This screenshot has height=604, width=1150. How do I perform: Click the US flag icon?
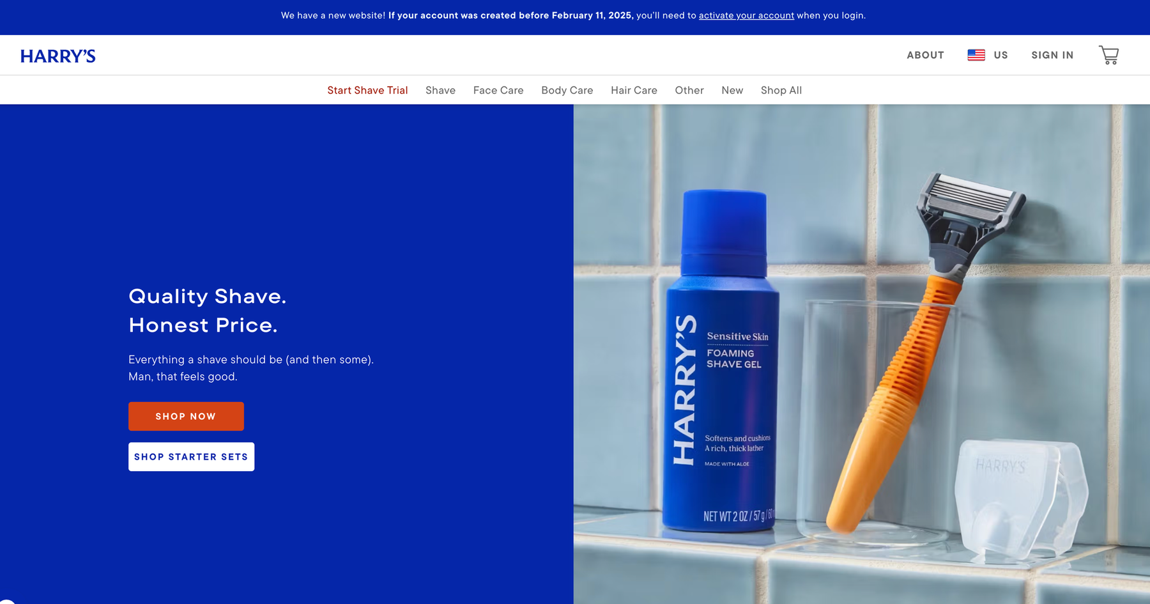[x=976, y=55]
